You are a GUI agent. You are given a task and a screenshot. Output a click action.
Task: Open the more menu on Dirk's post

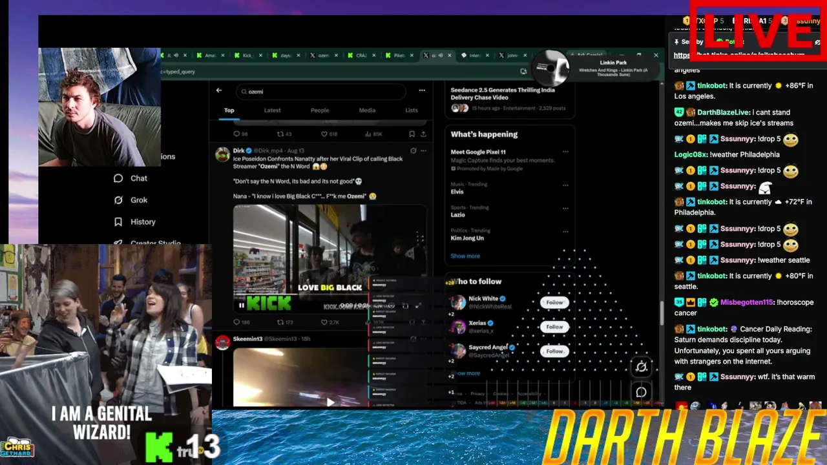[423, 150]
